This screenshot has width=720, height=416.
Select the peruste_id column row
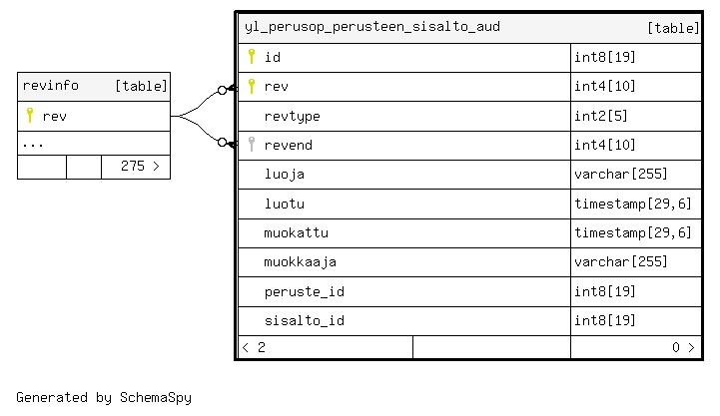pos(469,292)
